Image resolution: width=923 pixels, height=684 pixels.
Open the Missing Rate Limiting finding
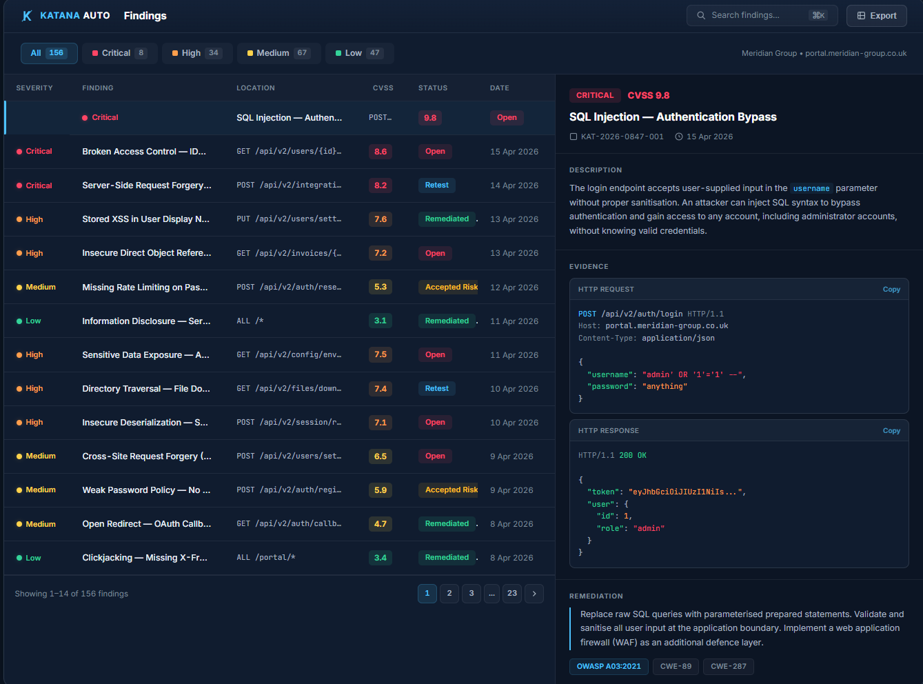279,287
